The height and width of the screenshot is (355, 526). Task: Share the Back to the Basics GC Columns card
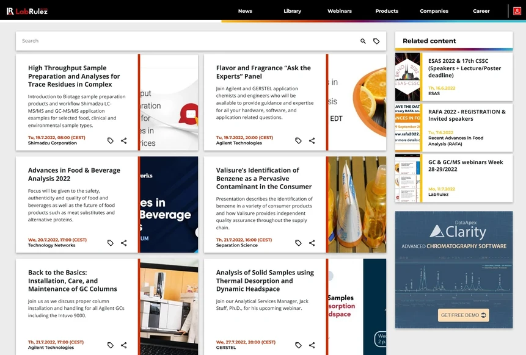point(124,345)
